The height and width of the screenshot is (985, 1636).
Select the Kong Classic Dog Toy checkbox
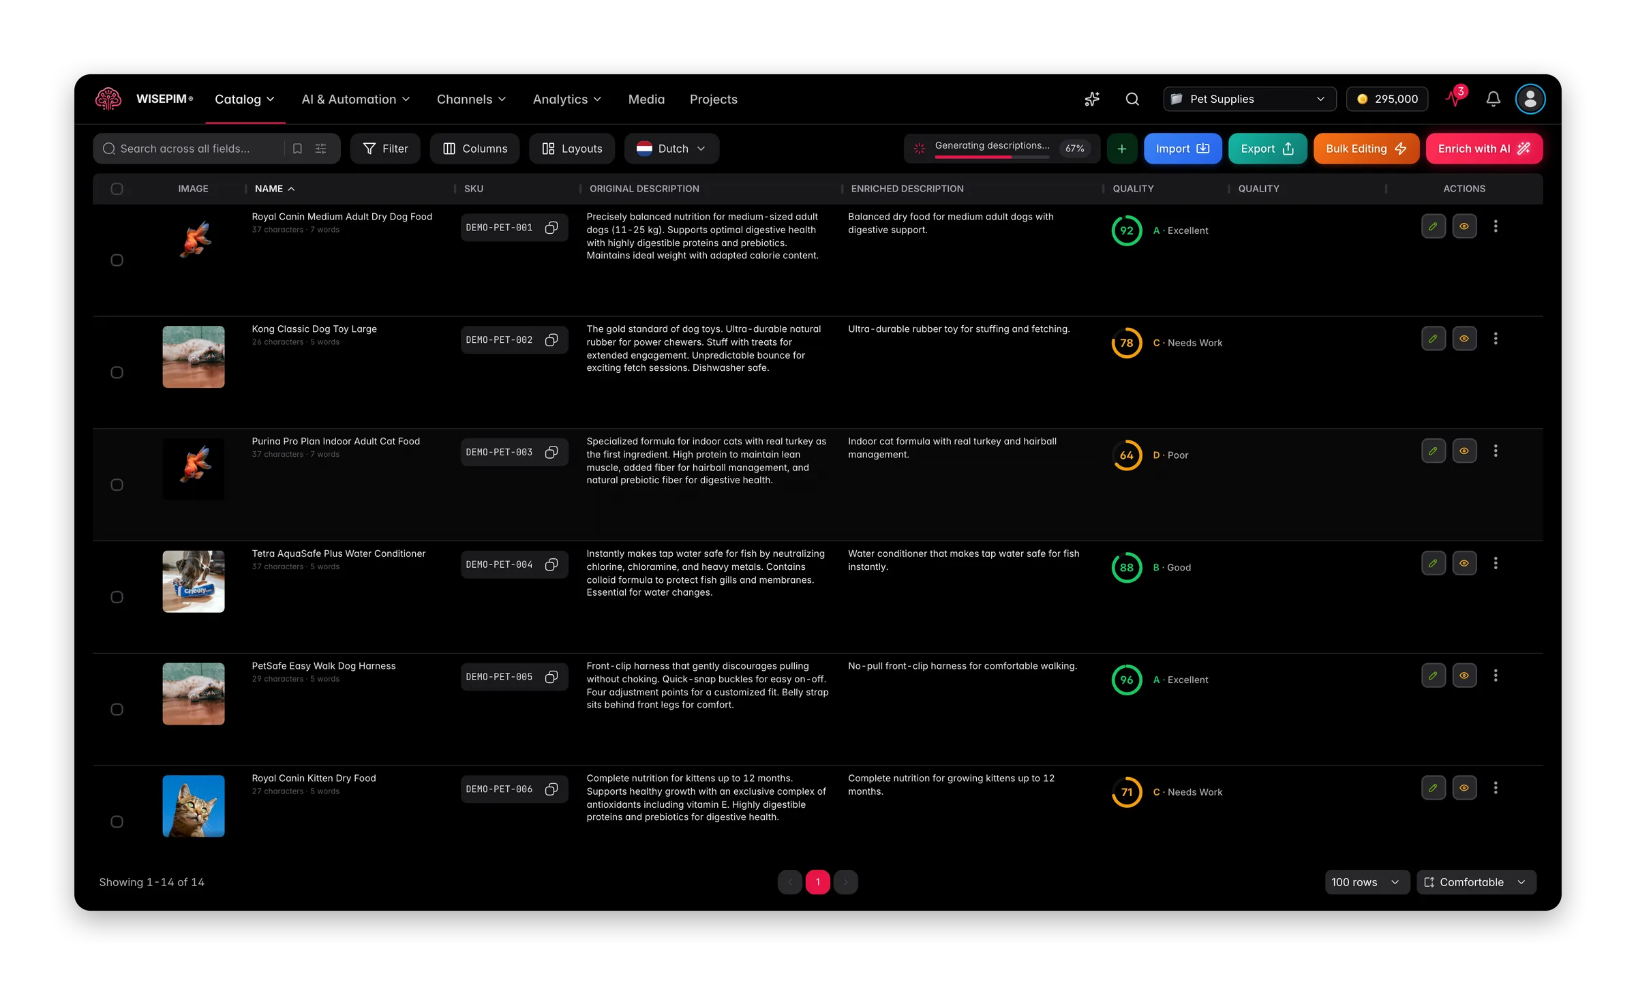tap(117, 373)
